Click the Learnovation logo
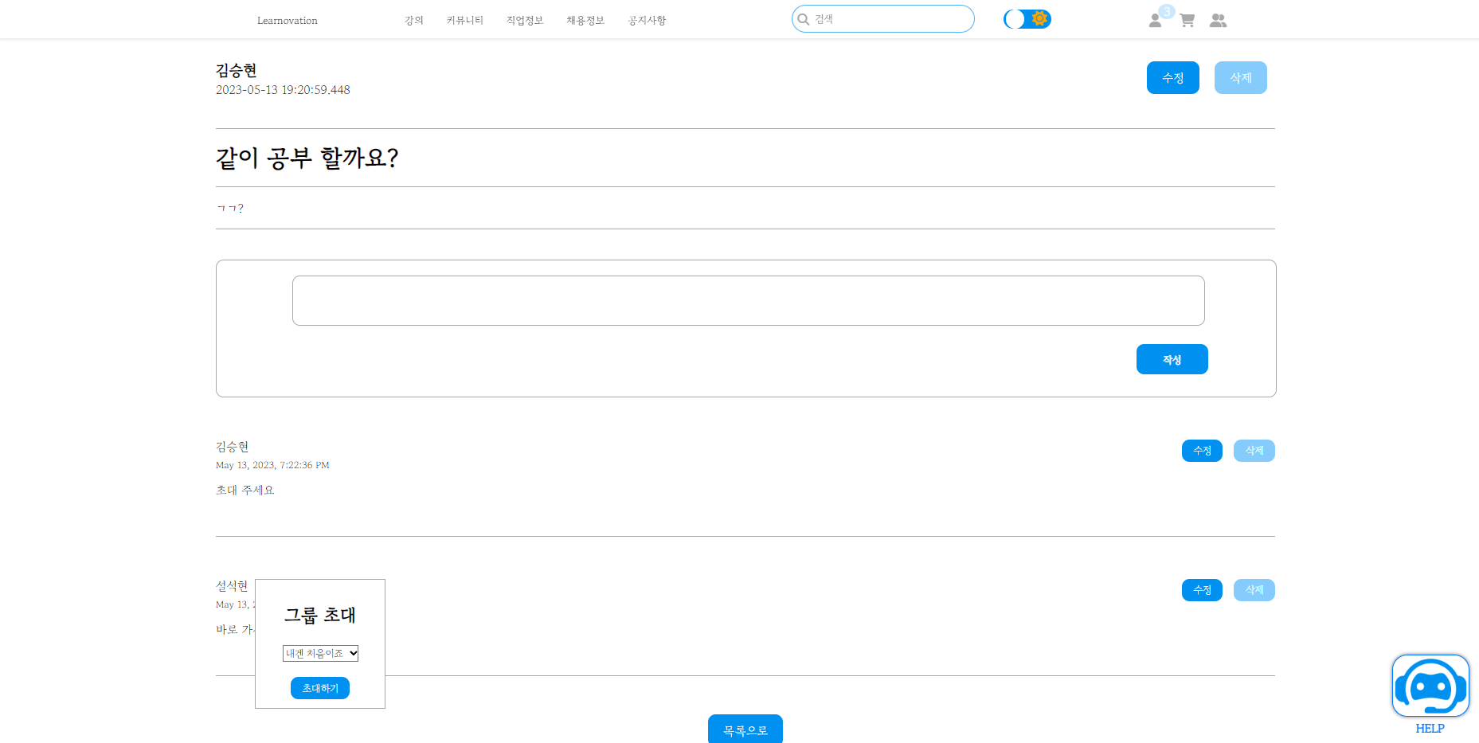This screenshot has height=743, width=1479. (x=287, y=20)
